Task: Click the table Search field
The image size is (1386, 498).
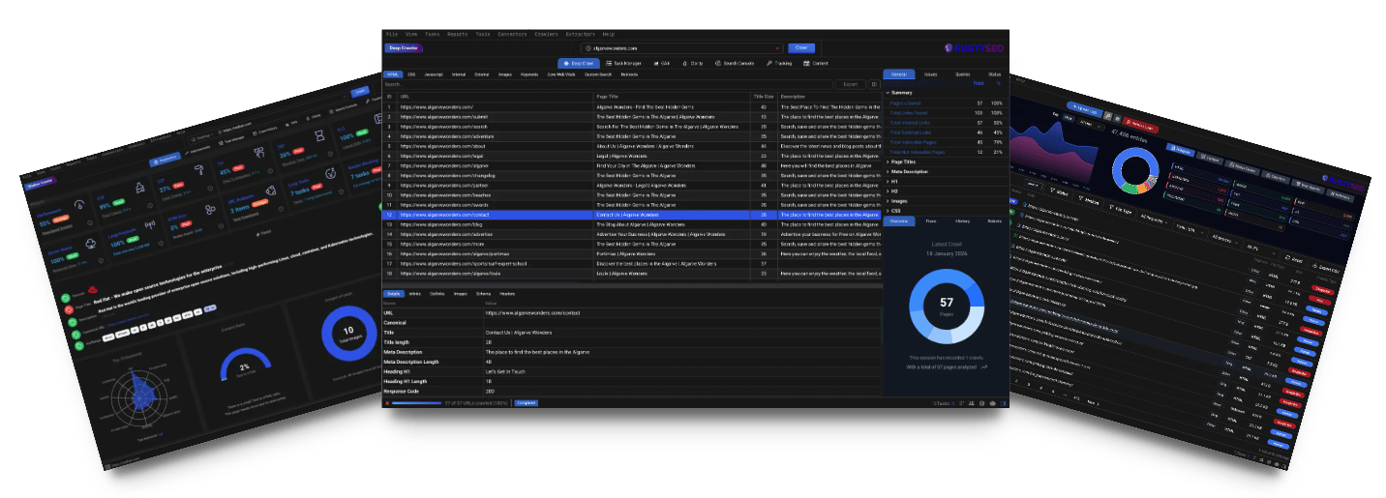Action: [x=608, y=84]
